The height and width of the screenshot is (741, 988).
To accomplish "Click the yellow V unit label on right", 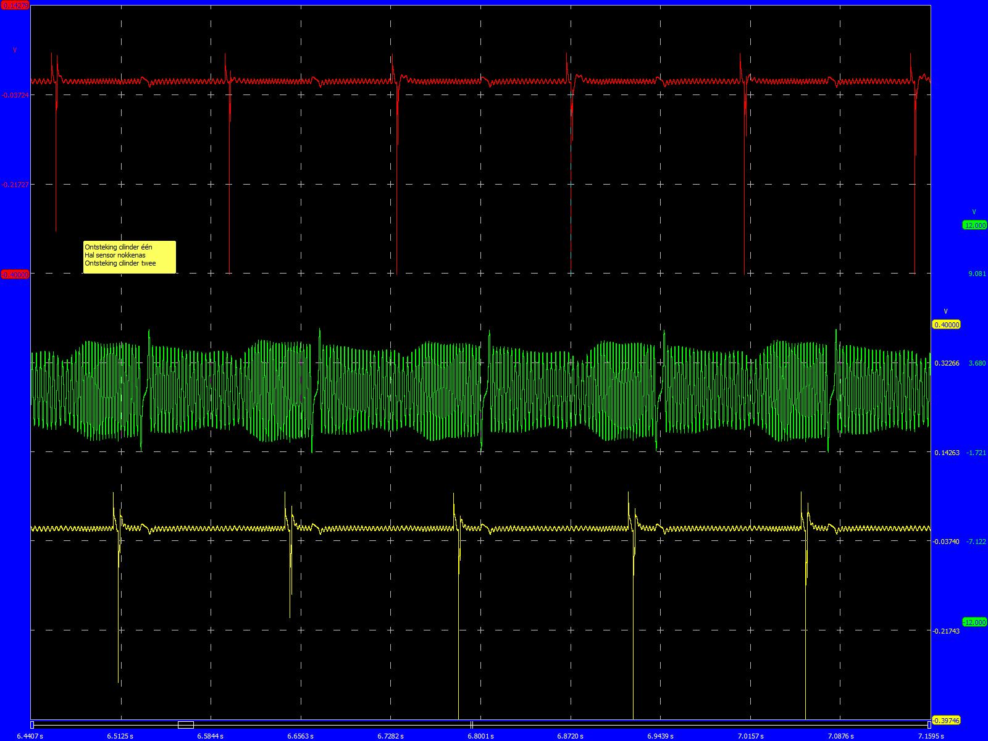I will coord(945,311).
